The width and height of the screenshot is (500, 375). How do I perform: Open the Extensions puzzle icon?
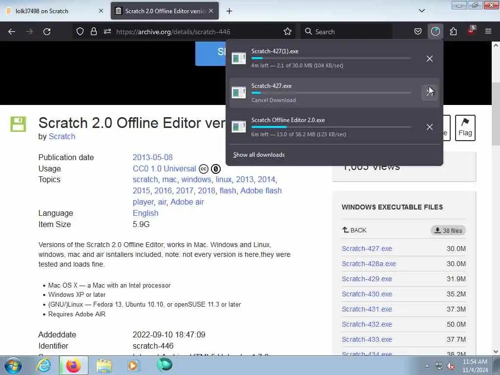coord(453,31)
